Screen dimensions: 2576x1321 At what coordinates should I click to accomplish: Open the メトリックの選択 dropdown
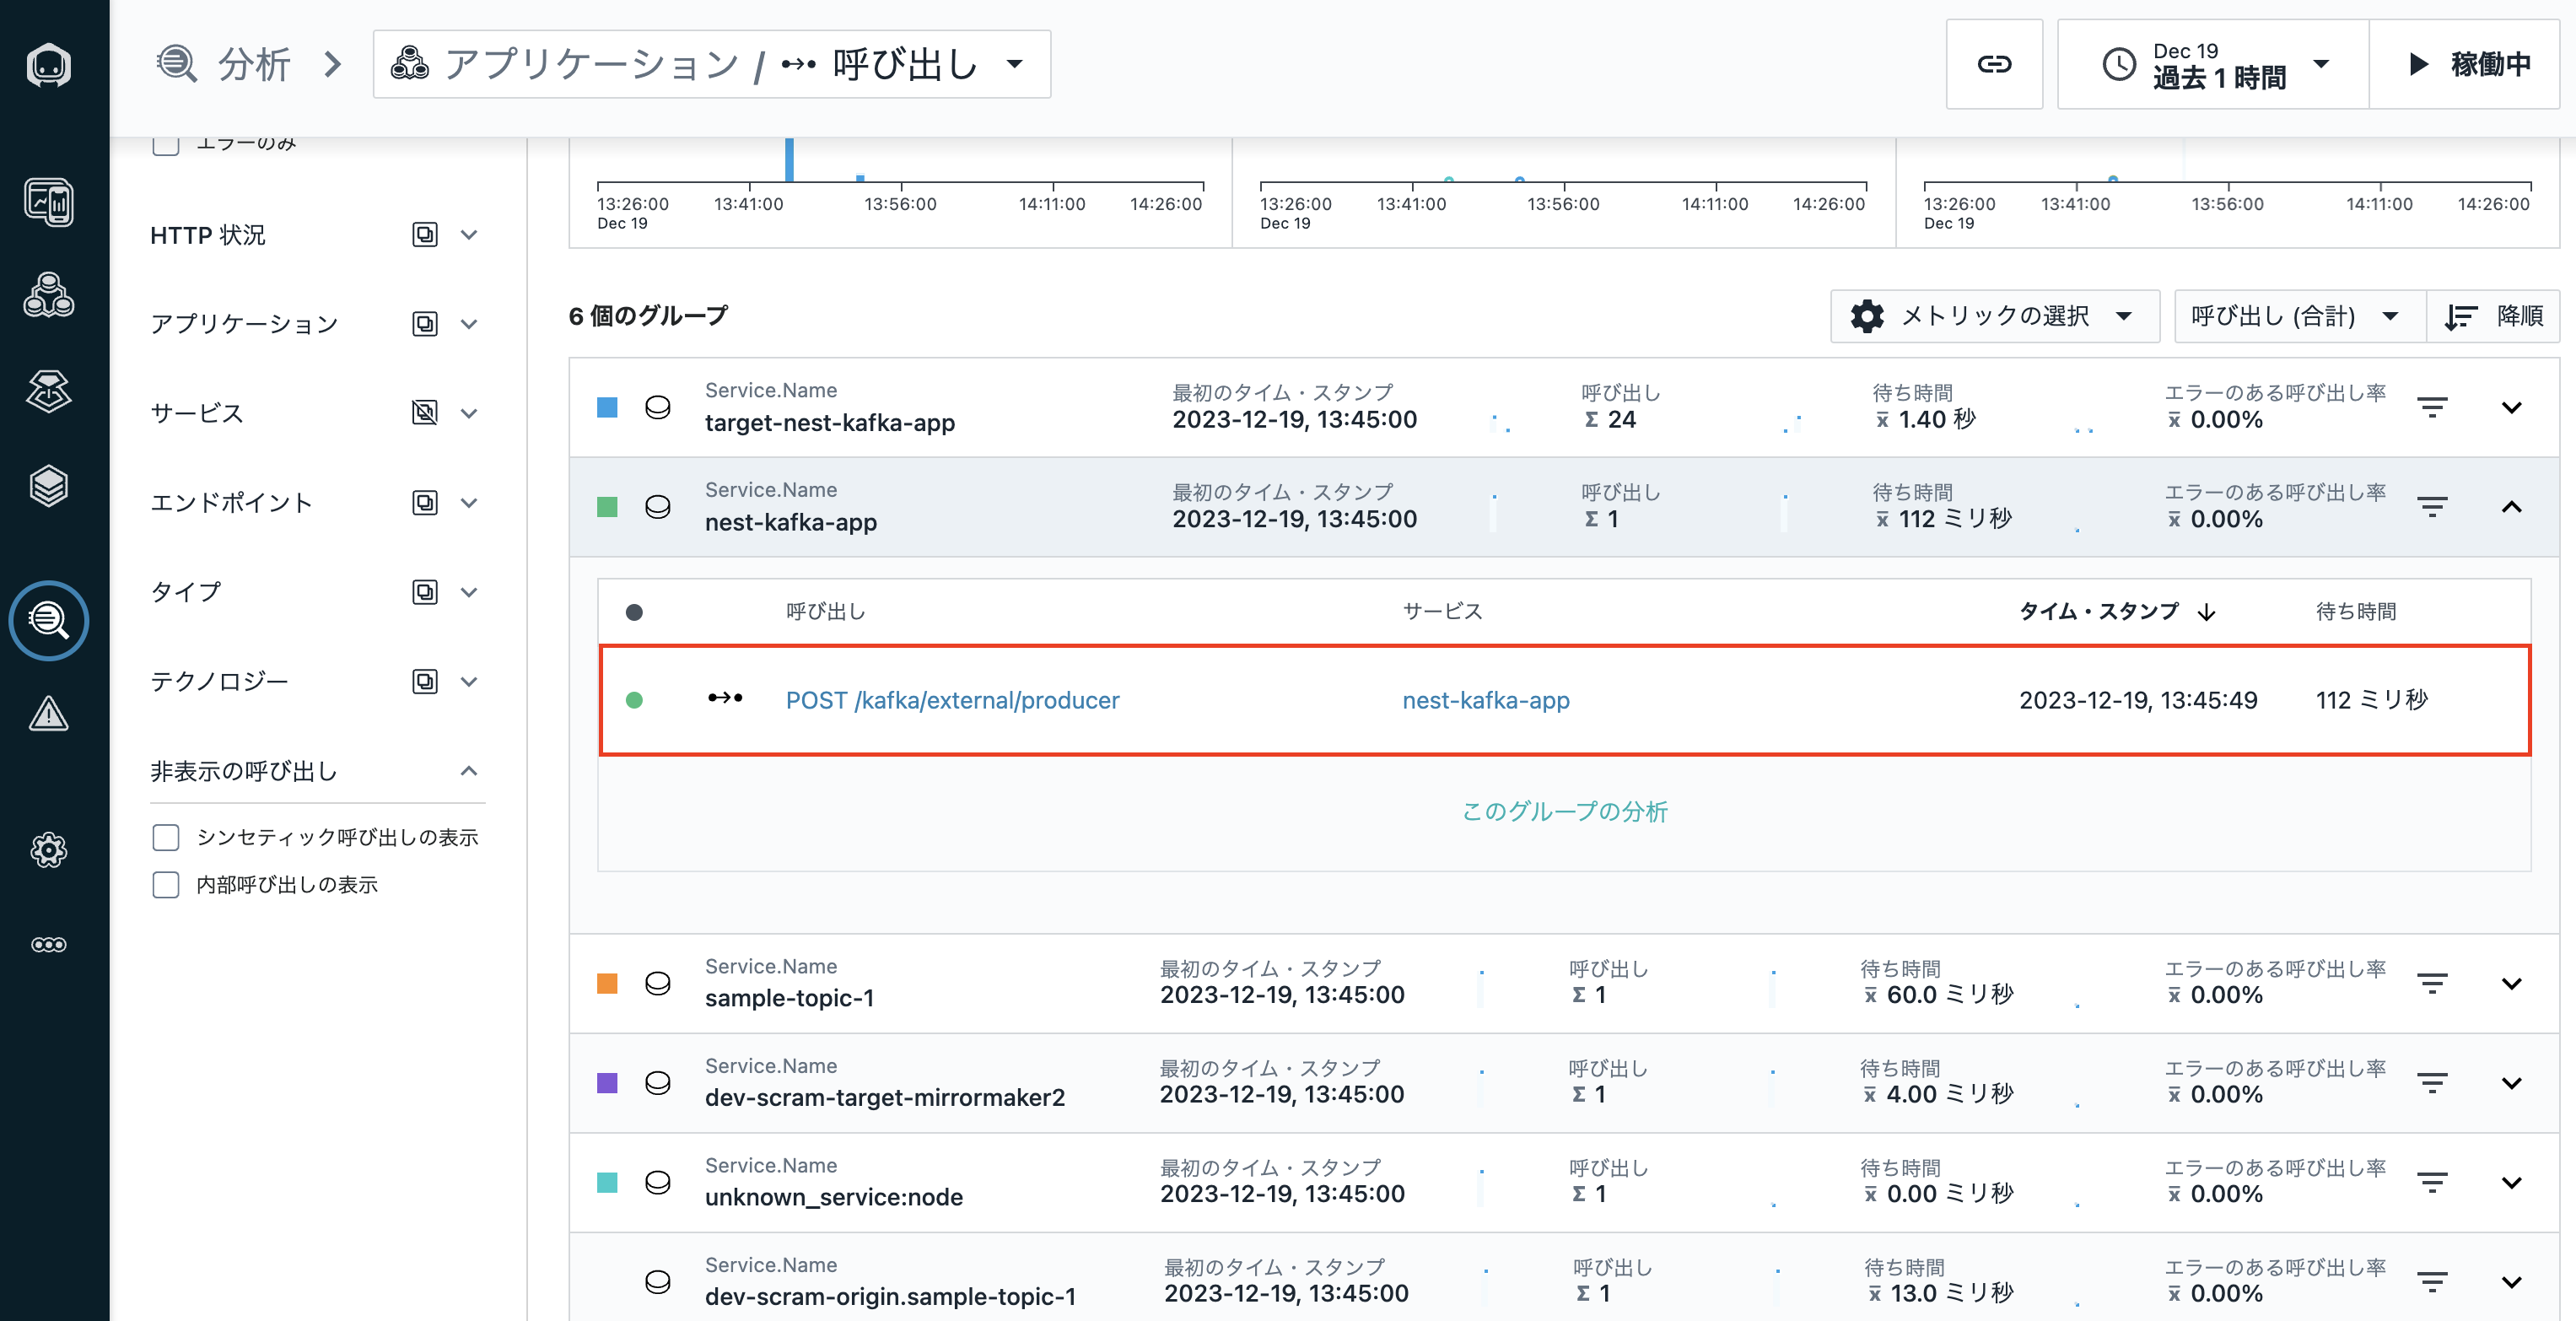point(1994,316)
